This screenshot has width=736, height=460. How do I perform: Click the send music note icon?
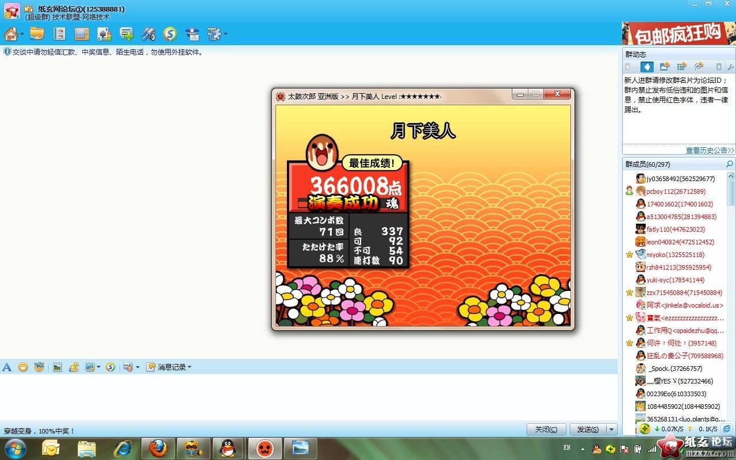pyautogui.click(x=74, y=367)
